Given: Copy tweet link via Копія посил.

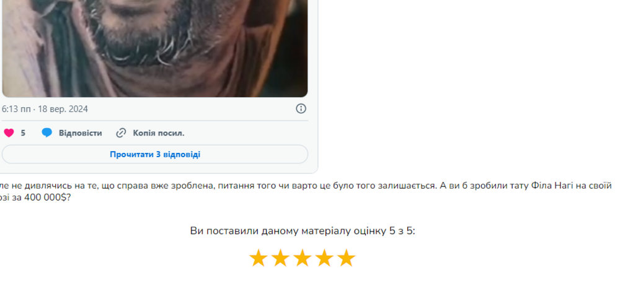Looking at the screenshot, I should 159,133.
